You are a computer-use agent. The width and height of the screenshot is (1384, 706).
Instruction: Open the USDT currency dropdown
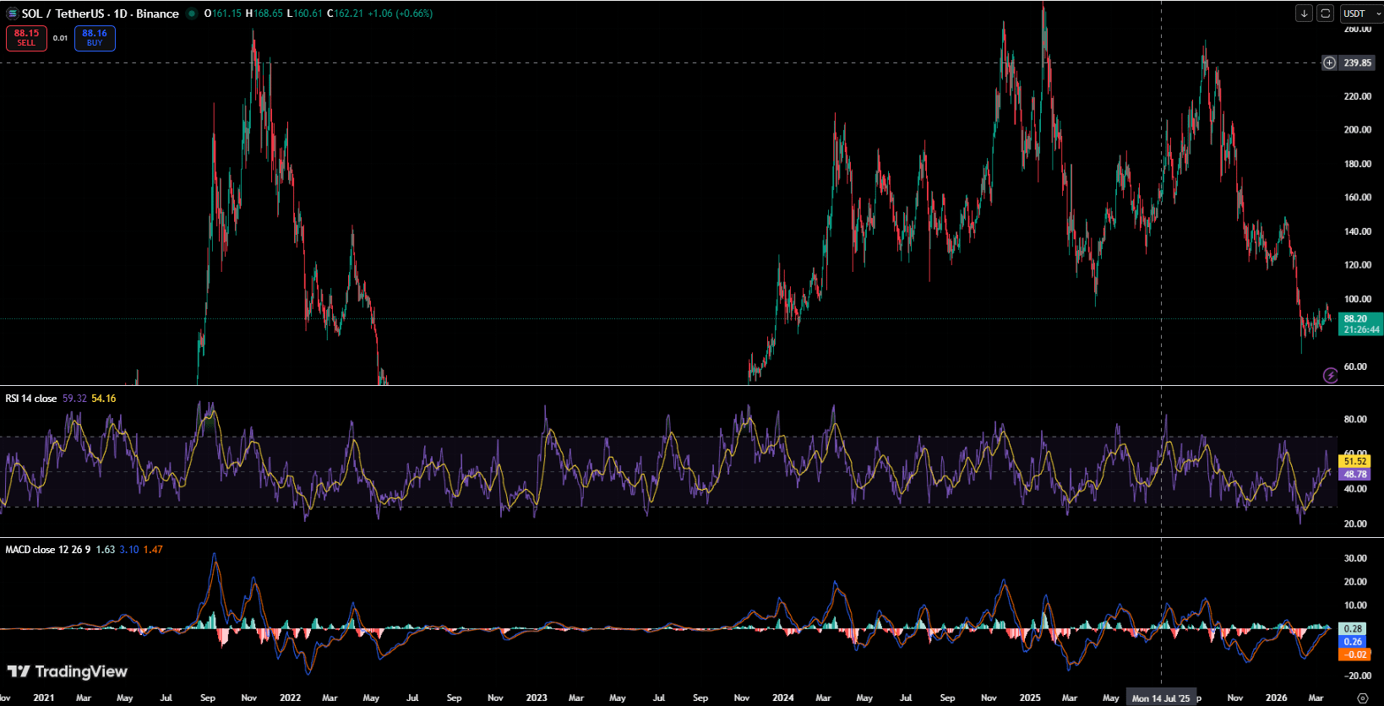pyautogui.click(x=1361, y=14)
